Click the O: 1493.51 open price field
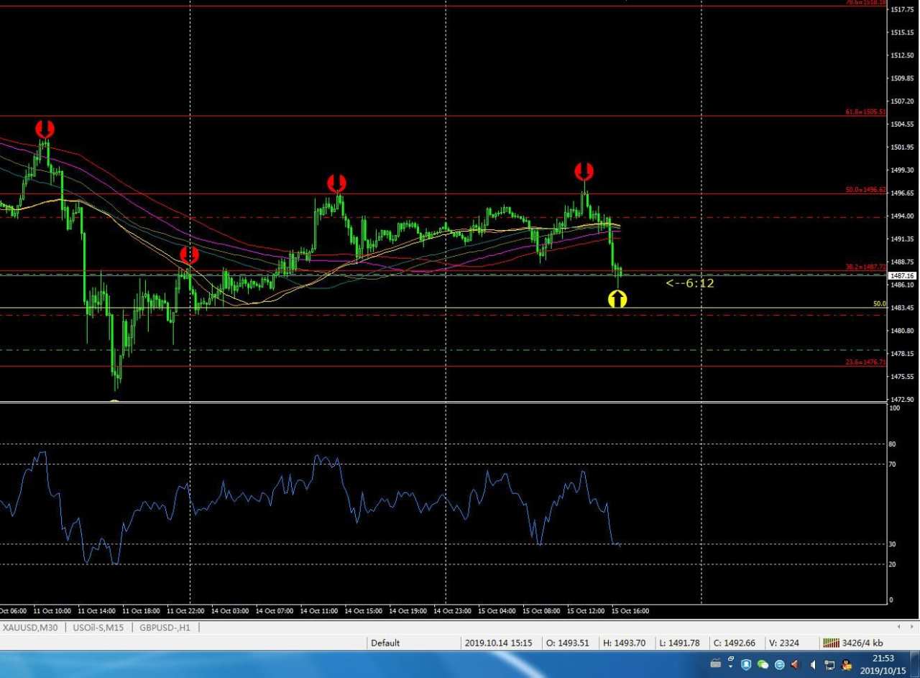The image size is (920, 678). click(568, 643)
